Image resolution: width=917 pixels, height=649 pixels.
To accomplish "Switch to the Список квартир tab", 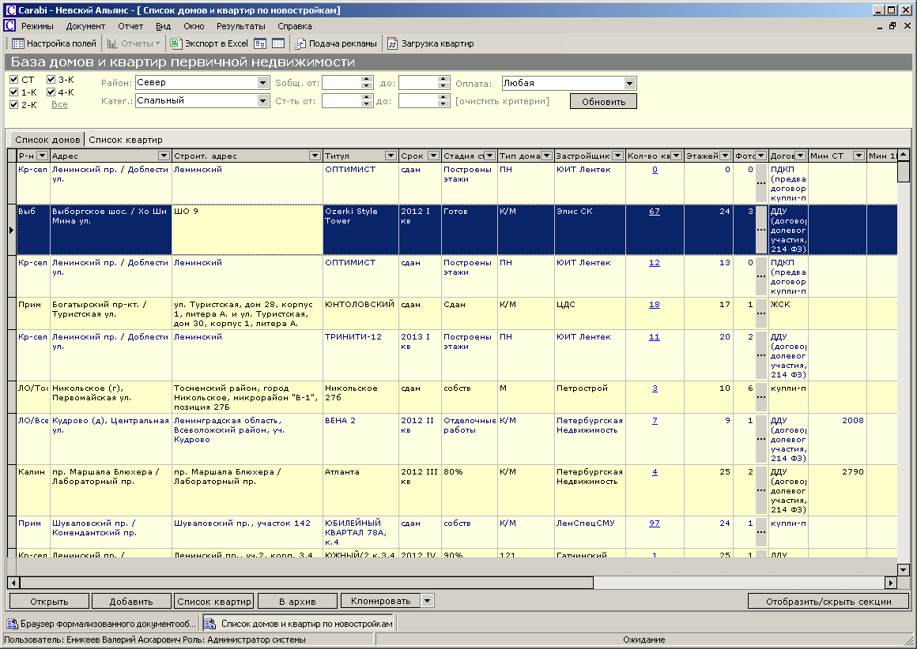I will 125,140.
